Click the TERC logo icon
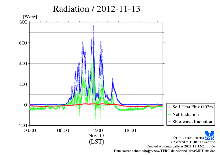The height and width of the screenshot is (155, 220). [210, 135]
